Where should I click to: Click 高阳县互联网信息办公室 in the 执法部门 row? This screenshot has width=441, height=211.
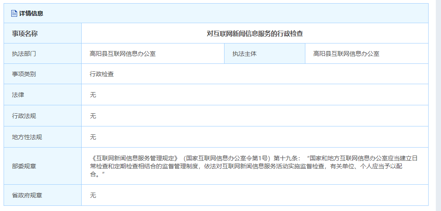(122, 53)
